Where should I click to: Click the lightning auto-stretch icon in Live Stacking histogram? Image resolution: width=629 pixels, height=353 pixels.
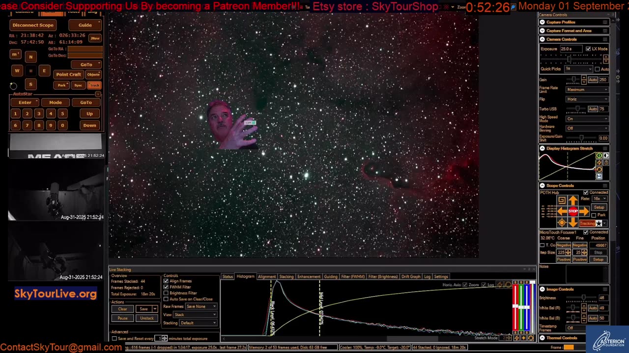click(x=501, y=285)
